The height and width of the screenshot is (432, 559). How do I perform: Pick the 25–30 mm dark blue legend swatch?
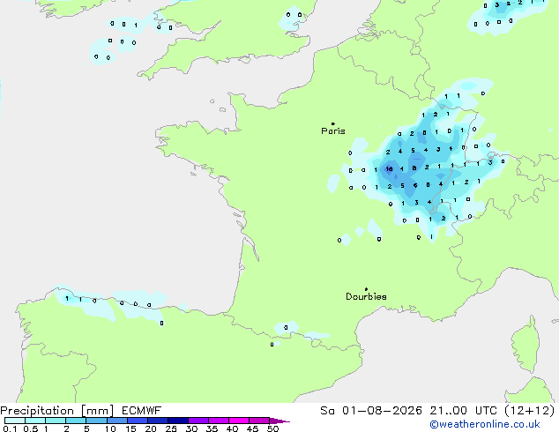(177, 421)
